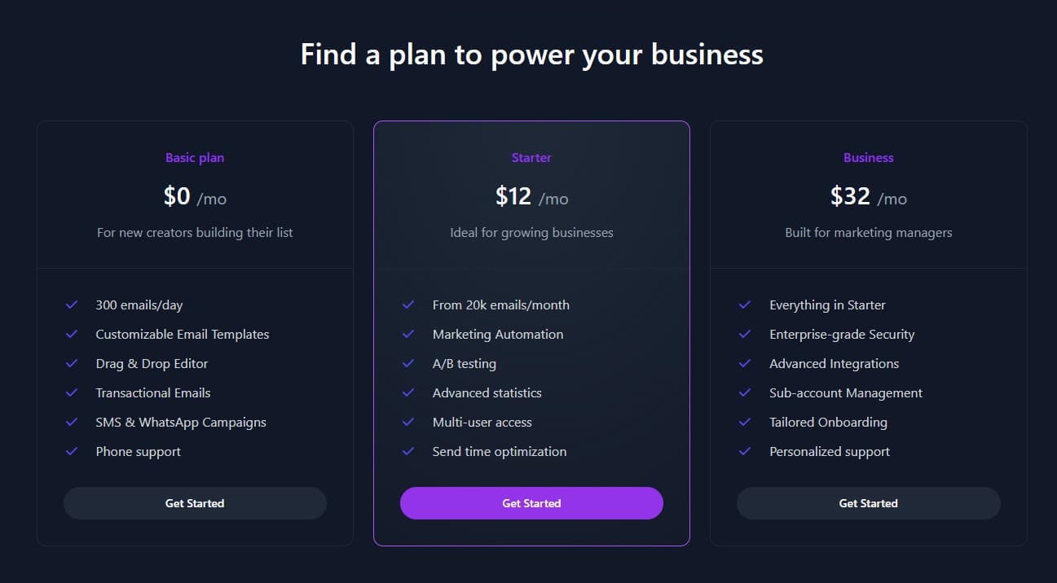This screenshot has width=1057, height=583.
Task: Click the checkmark next to 300 emails/day
Action: (72, 305)
